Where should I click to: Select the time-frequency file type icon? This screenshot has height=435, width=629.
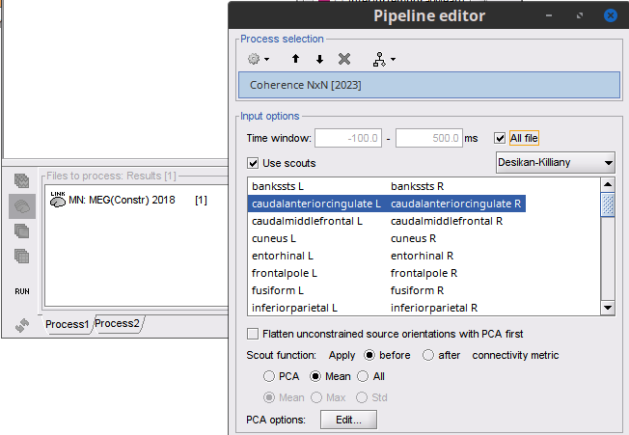(22, 231)
